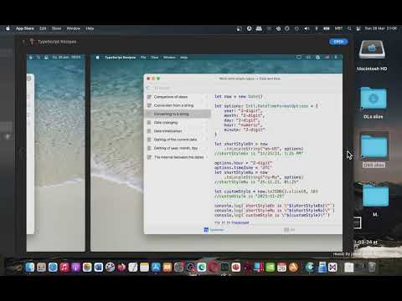Open the Apple menu

[8, 28]
